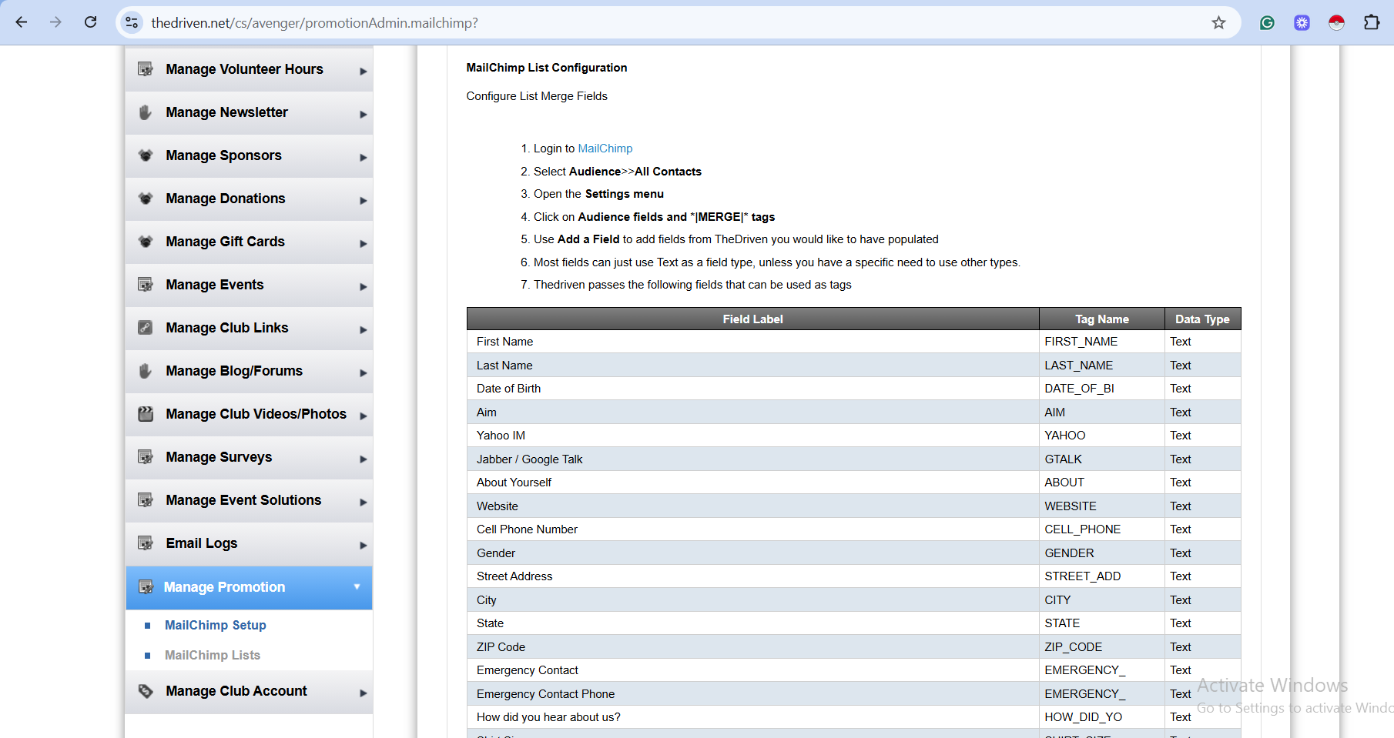Click the Manage Club Account tag icon
Viewport: 1394px width, 738px height.
[x=146, y=691]
